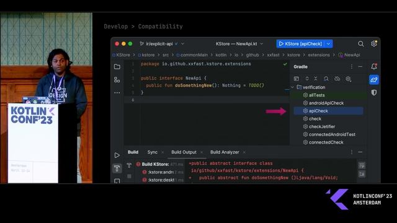Viewport: 397px width, 223px height.
Task: Click xxfast in the breadcrumb bar
Action: (x=273, y=55)
